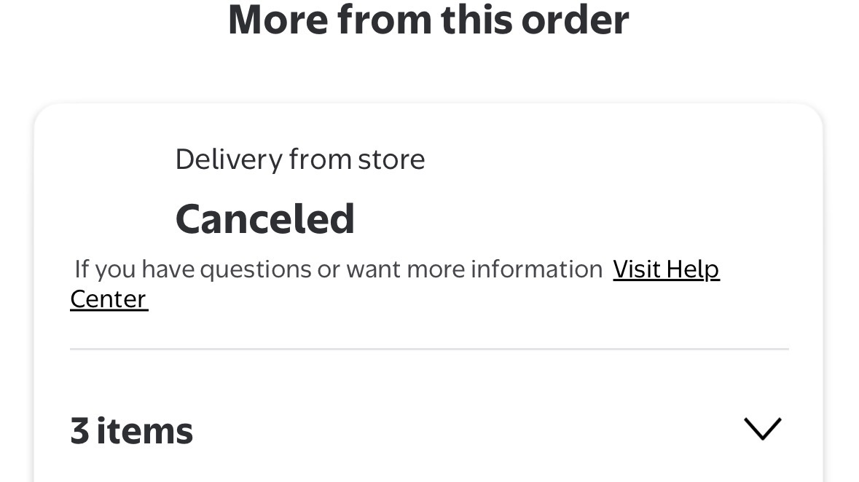The width and height of the screenshot is (859, 482).
Task: Tap the word "More" in the page heading
Action: coord(277,20)
